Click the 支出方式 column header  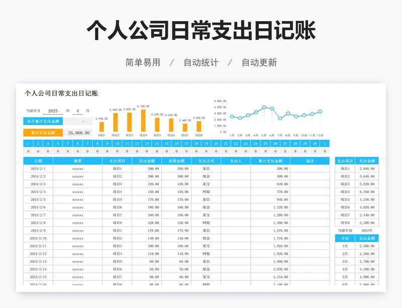[206, 161]
